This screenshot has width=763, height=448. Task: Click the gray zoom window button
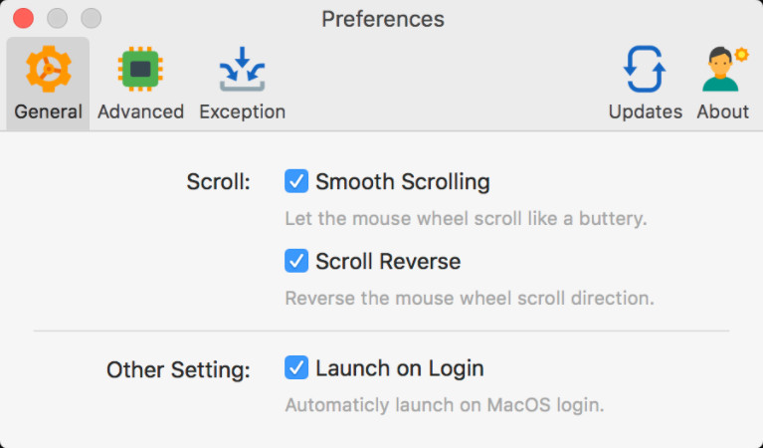pos(91,19)
